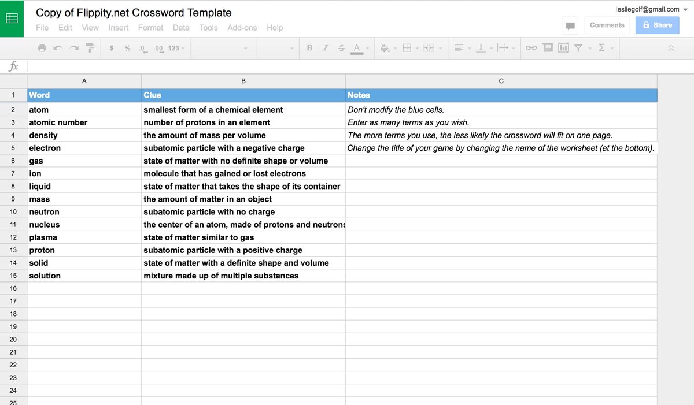Open vertical align icon

[480, 48]
